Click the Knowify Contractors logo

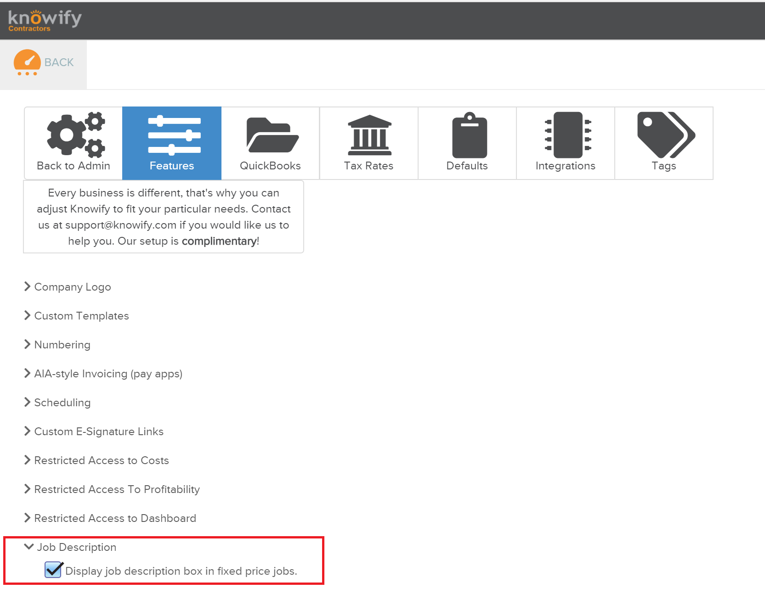pos(45,21)
